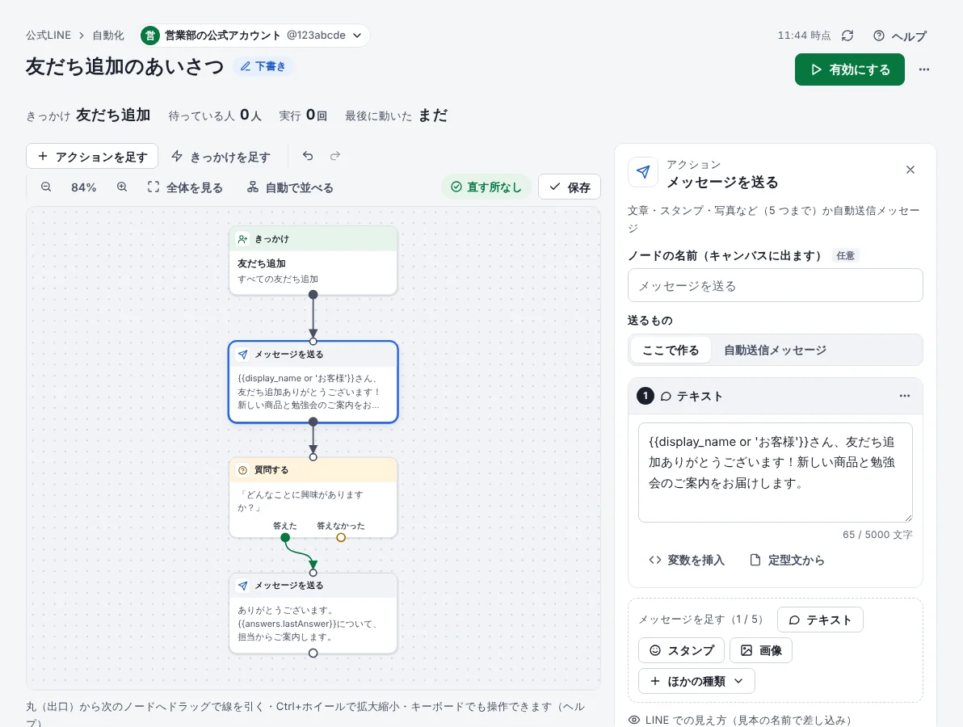Click the redo arrow icon
Image resolution: width=963 pixels, height=727 pixels.
[x=334, y=156]
